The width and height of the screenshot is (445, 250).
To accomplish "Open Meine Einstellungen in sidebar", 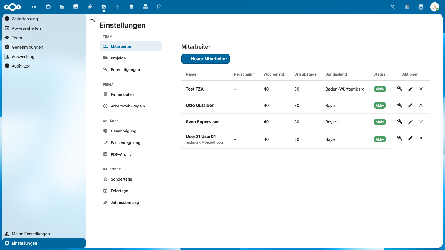I will (x=44, y=234).
